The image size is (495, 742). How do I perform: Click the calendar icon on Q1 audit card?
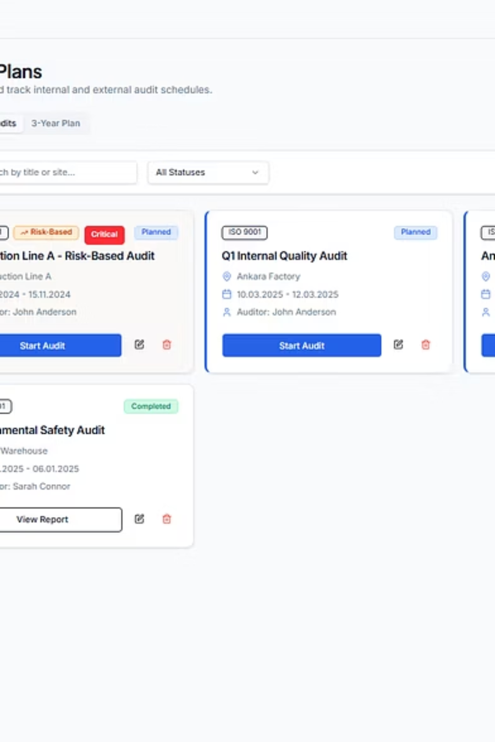[x=226, y=294]
